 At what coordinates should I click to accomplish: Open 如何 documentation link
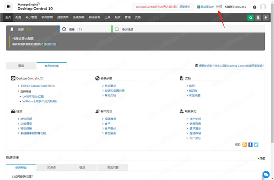192,86
